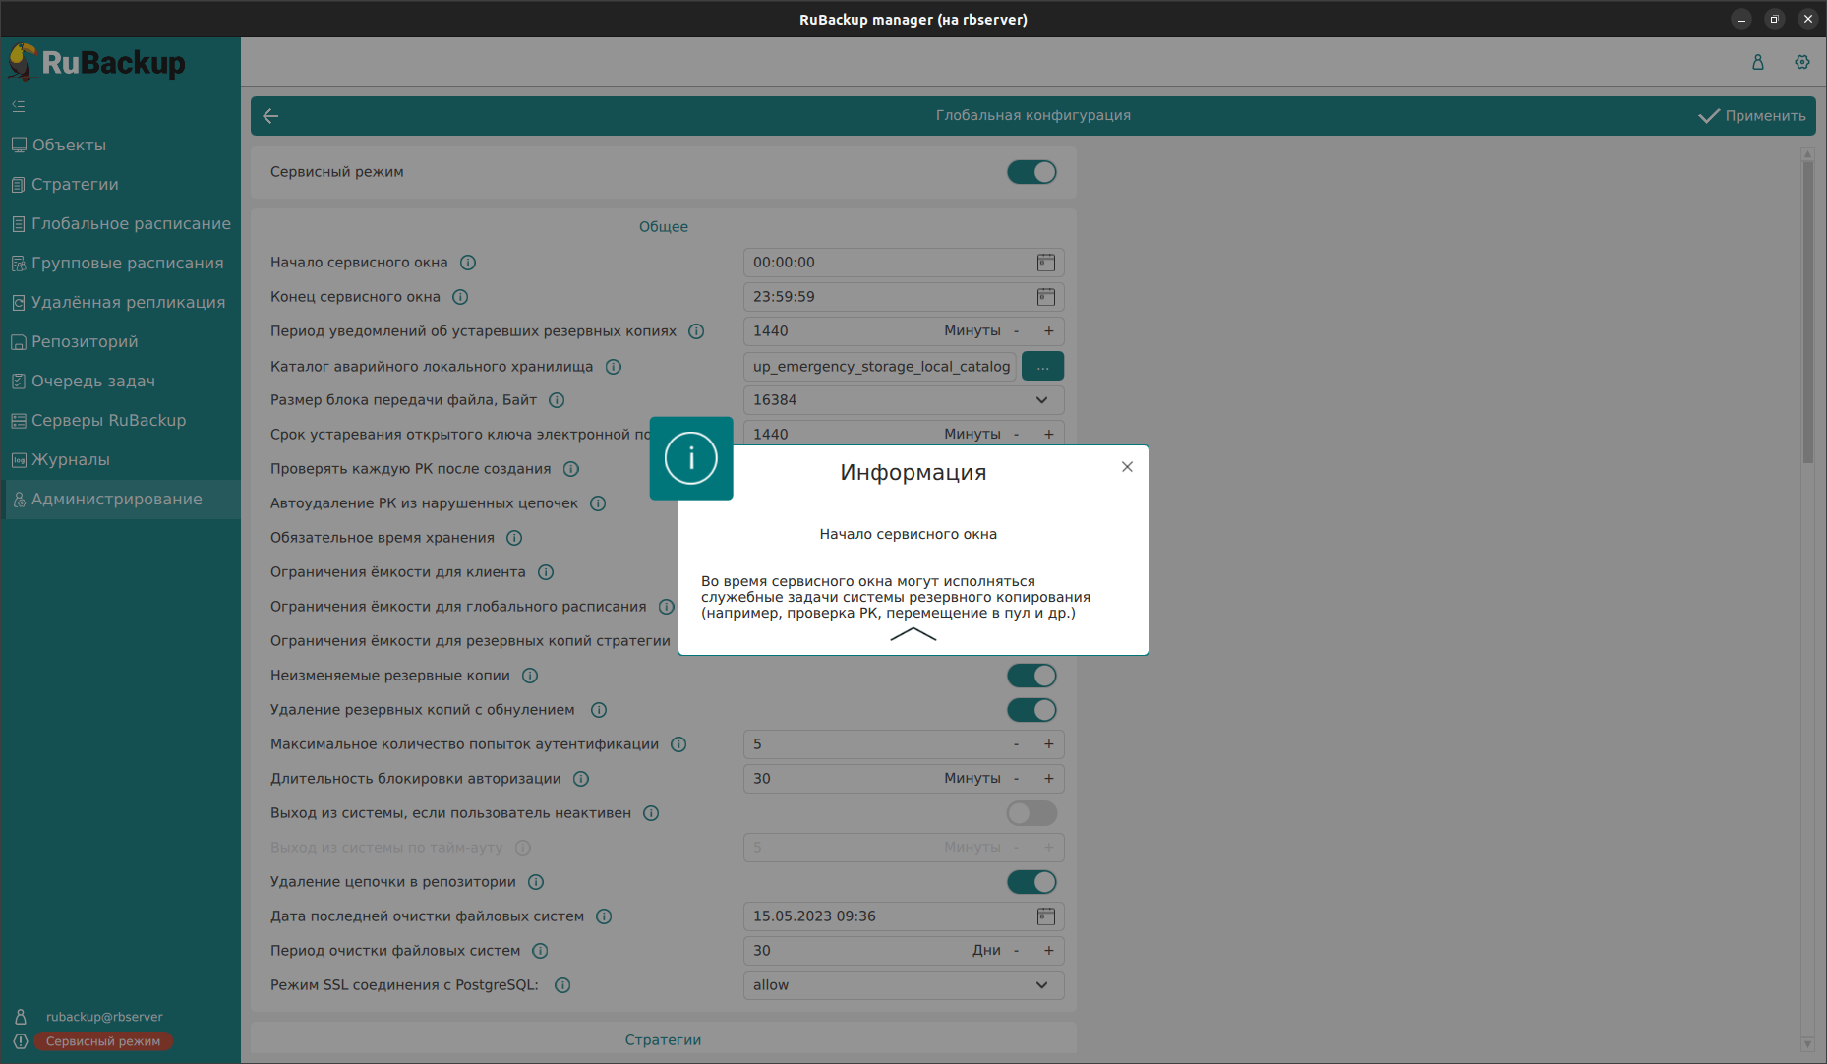1827x1064 pixels.
Task: Open calendar picker for service window start
Action: tap(1045, 263)
